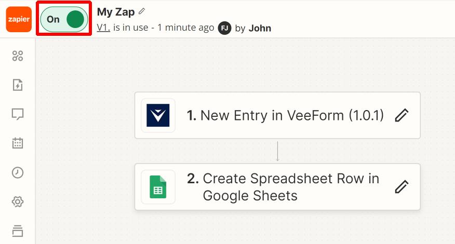This screenshot has height=244, width=455.
Task: Toggle the Zap On switch off
Action: click(x=64, y=19)
